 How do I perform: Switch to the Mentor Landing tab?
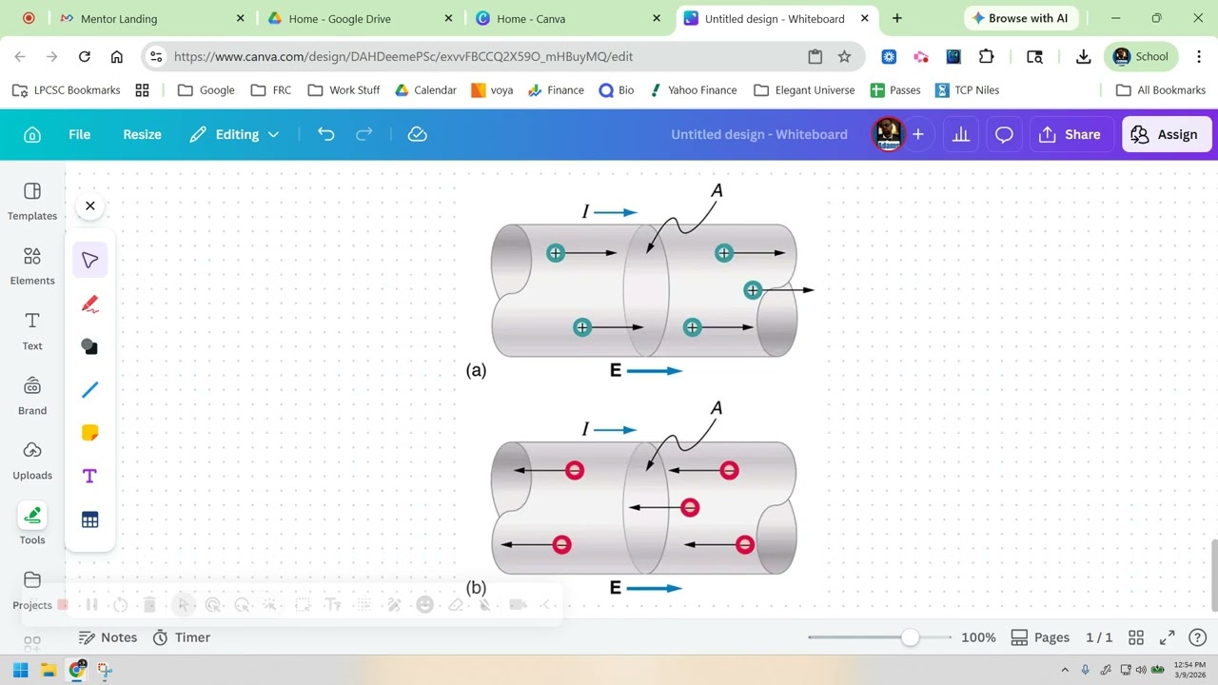click(x=152, y=18)
